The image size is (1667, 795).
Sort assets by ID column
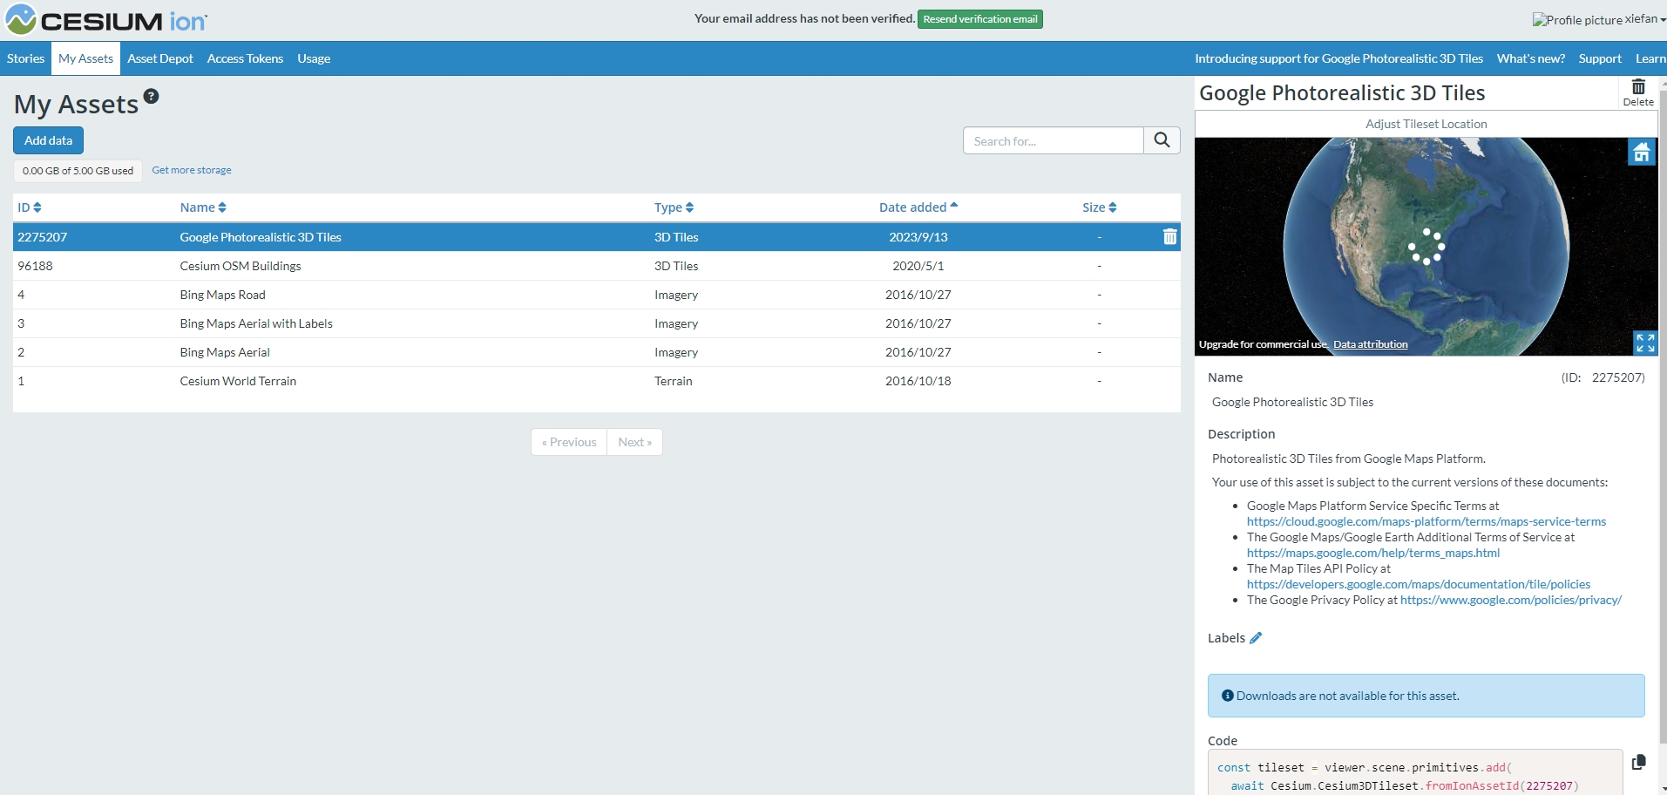click(30, 207)
